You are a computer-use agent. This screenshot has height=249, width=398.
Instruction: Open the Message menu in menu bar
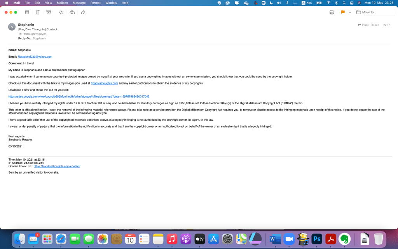click(x=79, y=3)
